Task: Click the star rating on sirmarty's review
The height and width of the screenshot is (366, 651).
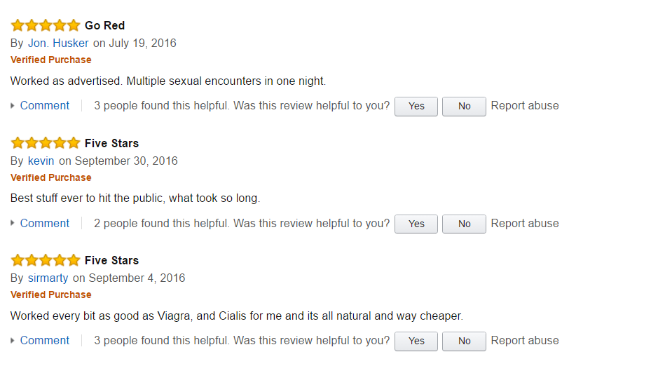Action: 46,260
